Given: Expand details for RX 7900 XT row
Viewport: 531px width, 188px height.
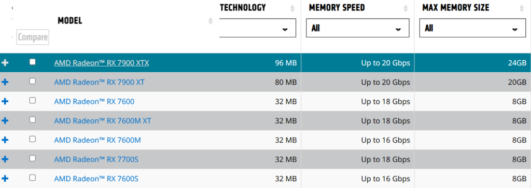Looking at the screenshot, I should (5, 82).
